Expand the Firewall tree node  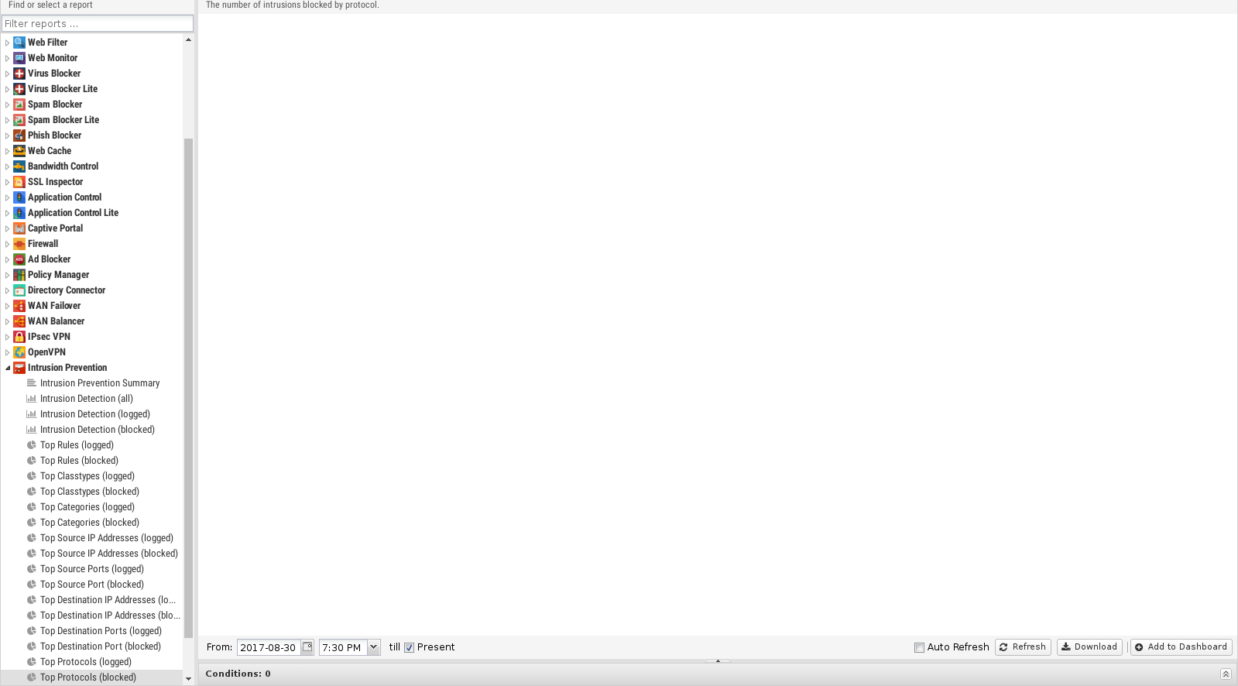(x=7, y=244)
